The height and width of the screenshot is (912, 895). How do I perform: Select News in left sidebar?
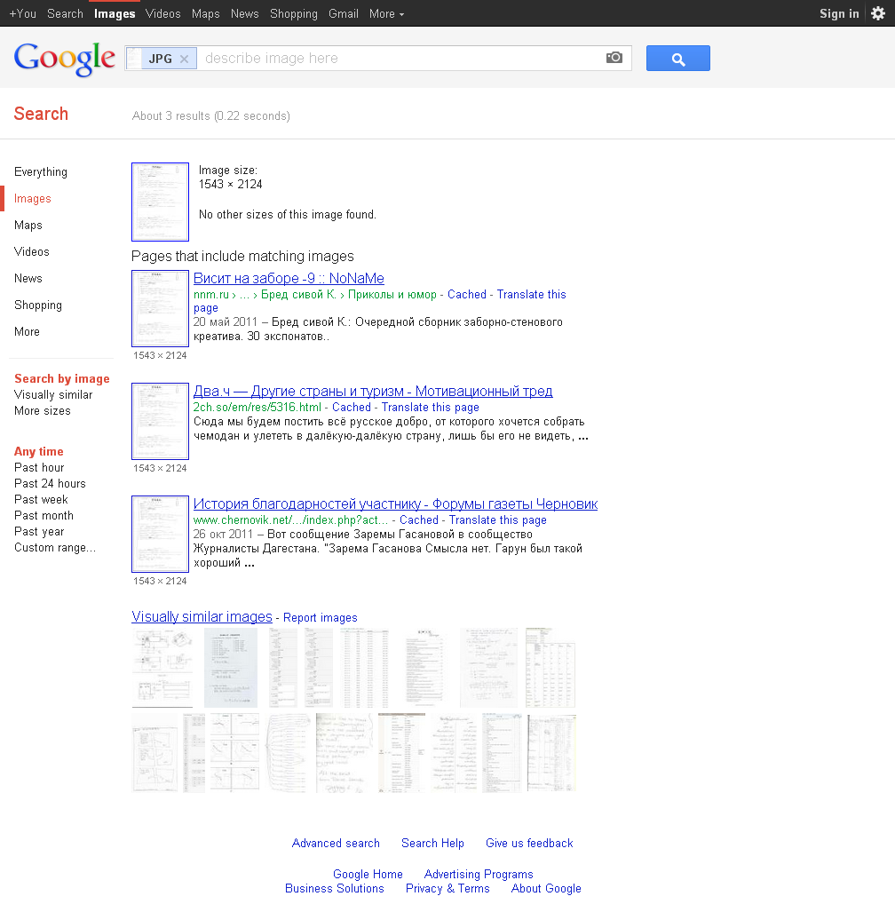(x=28, y=278)
